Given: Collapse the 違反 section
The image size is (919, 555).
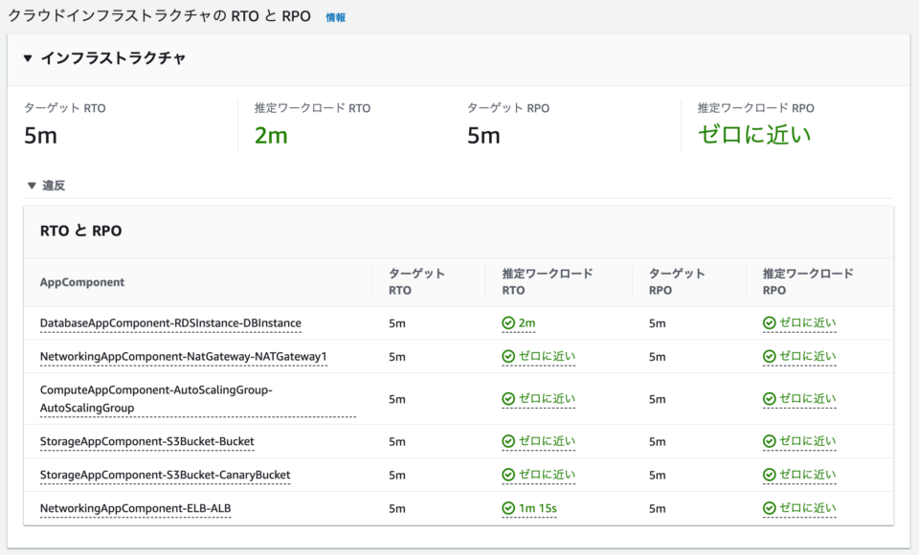Looking at the screenshot, I should coord(32,186).
